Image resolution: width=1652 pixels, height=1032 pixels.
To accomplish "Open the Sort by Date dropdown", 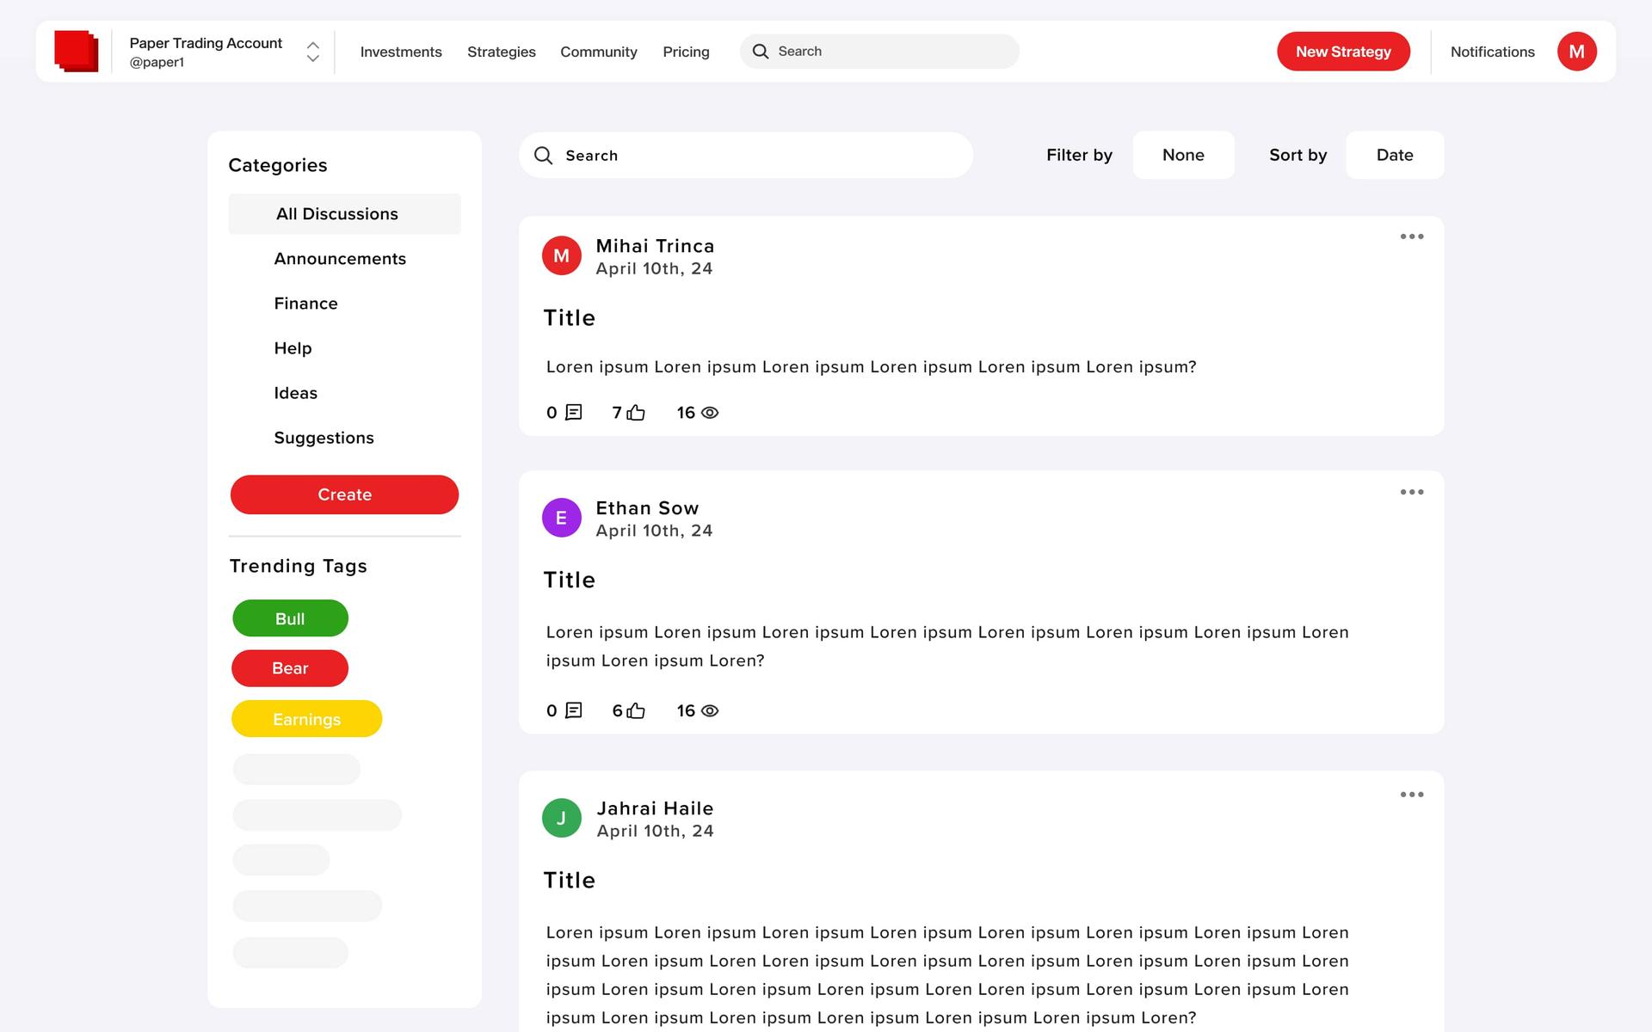I will [x=1394, y=155].
